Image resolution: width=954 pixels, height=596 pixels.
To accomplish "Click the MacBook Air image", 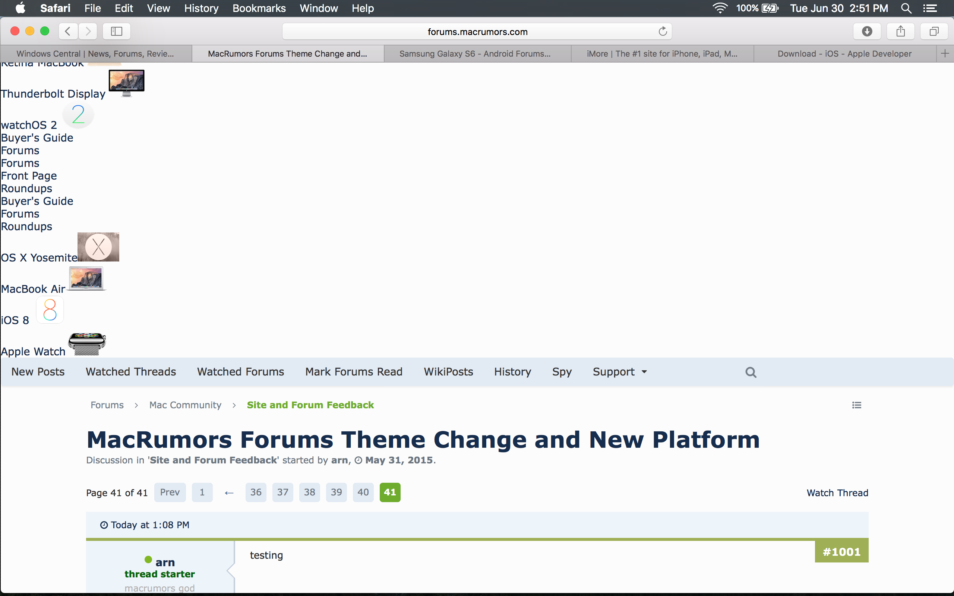I will (x=86, y=278).
